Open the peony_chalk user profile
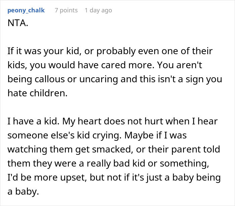 click(x=26, y=10)
